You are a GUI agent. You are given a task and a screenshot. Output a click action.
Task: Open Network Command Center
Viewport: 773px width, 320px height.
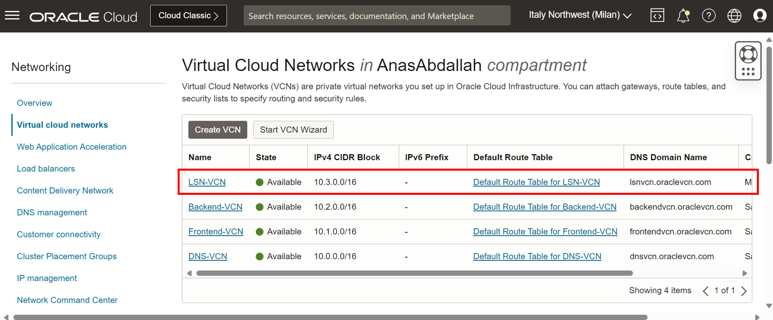(x=67, y=300)
